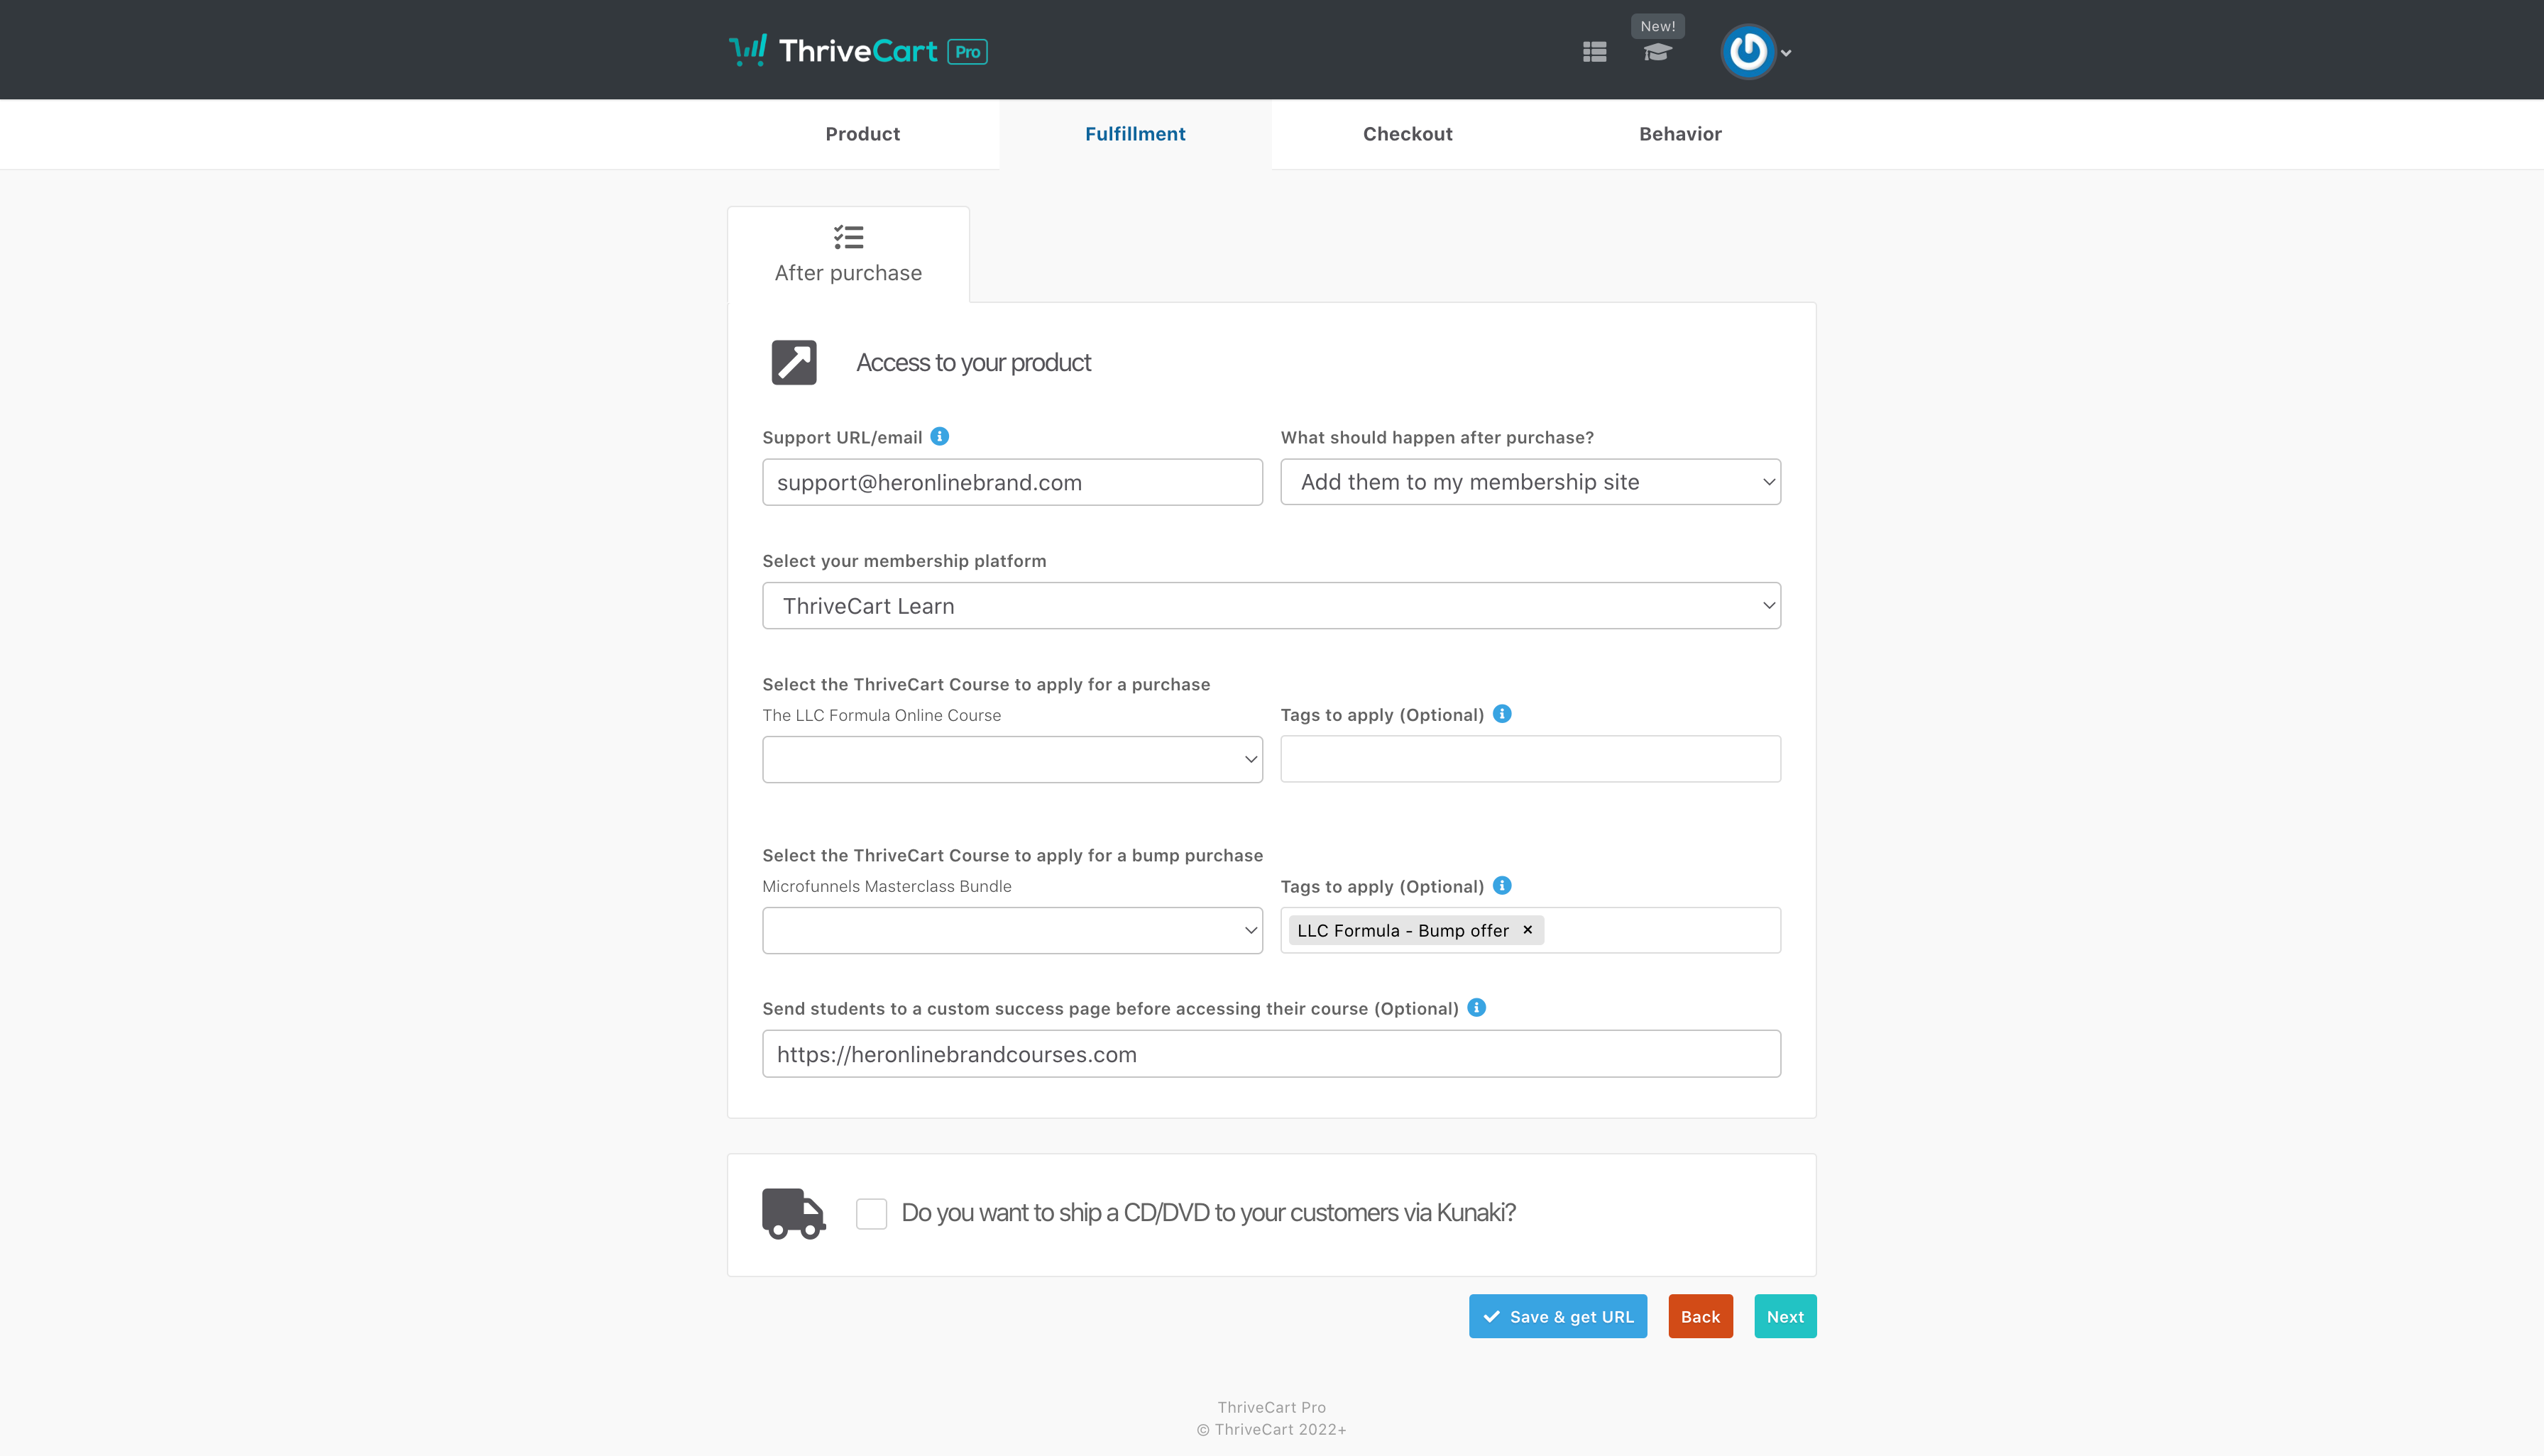
Task: Click info icon next to bump tags
Action: pyautogui.click(x=1501, y=886)
